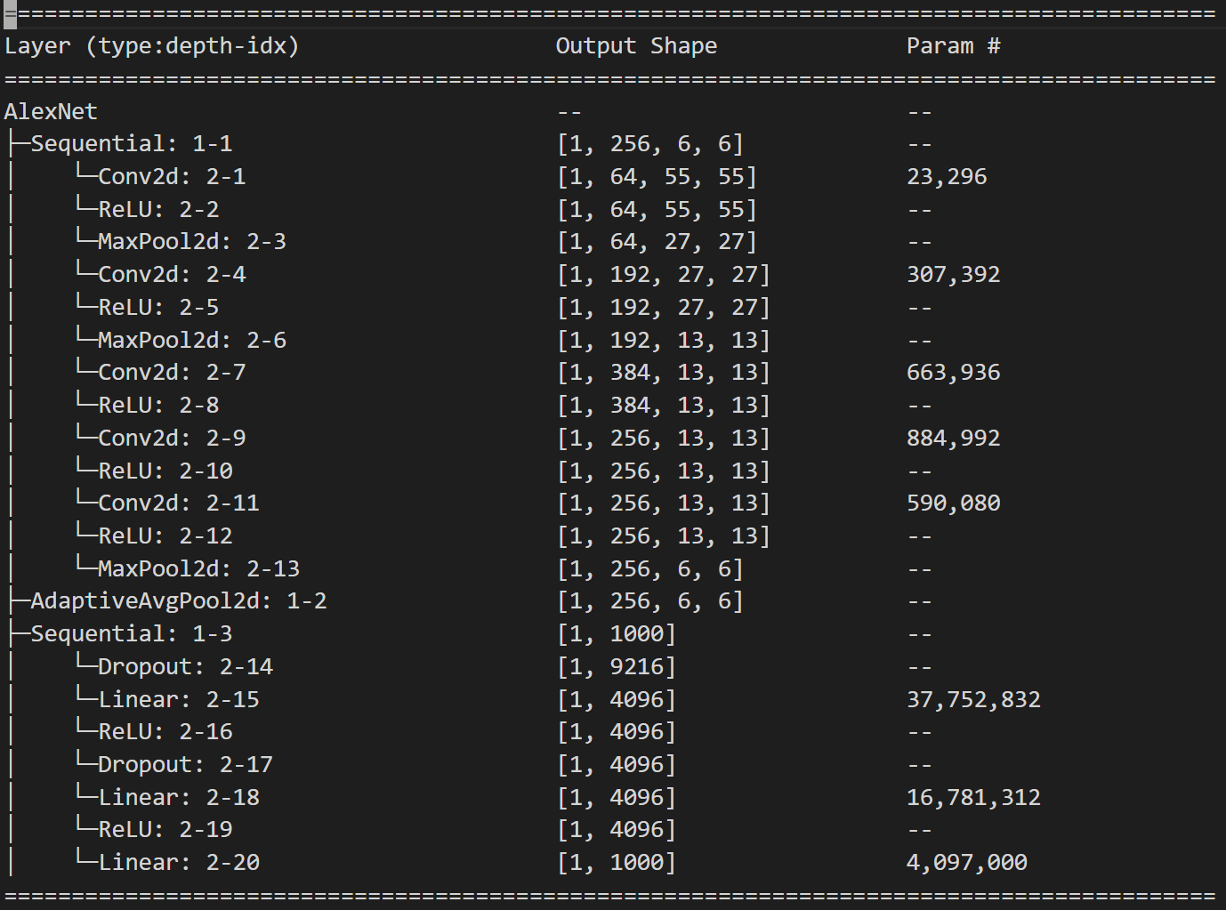Click the Output Shape column header
1226x910 pixels.
coord(636,46)
